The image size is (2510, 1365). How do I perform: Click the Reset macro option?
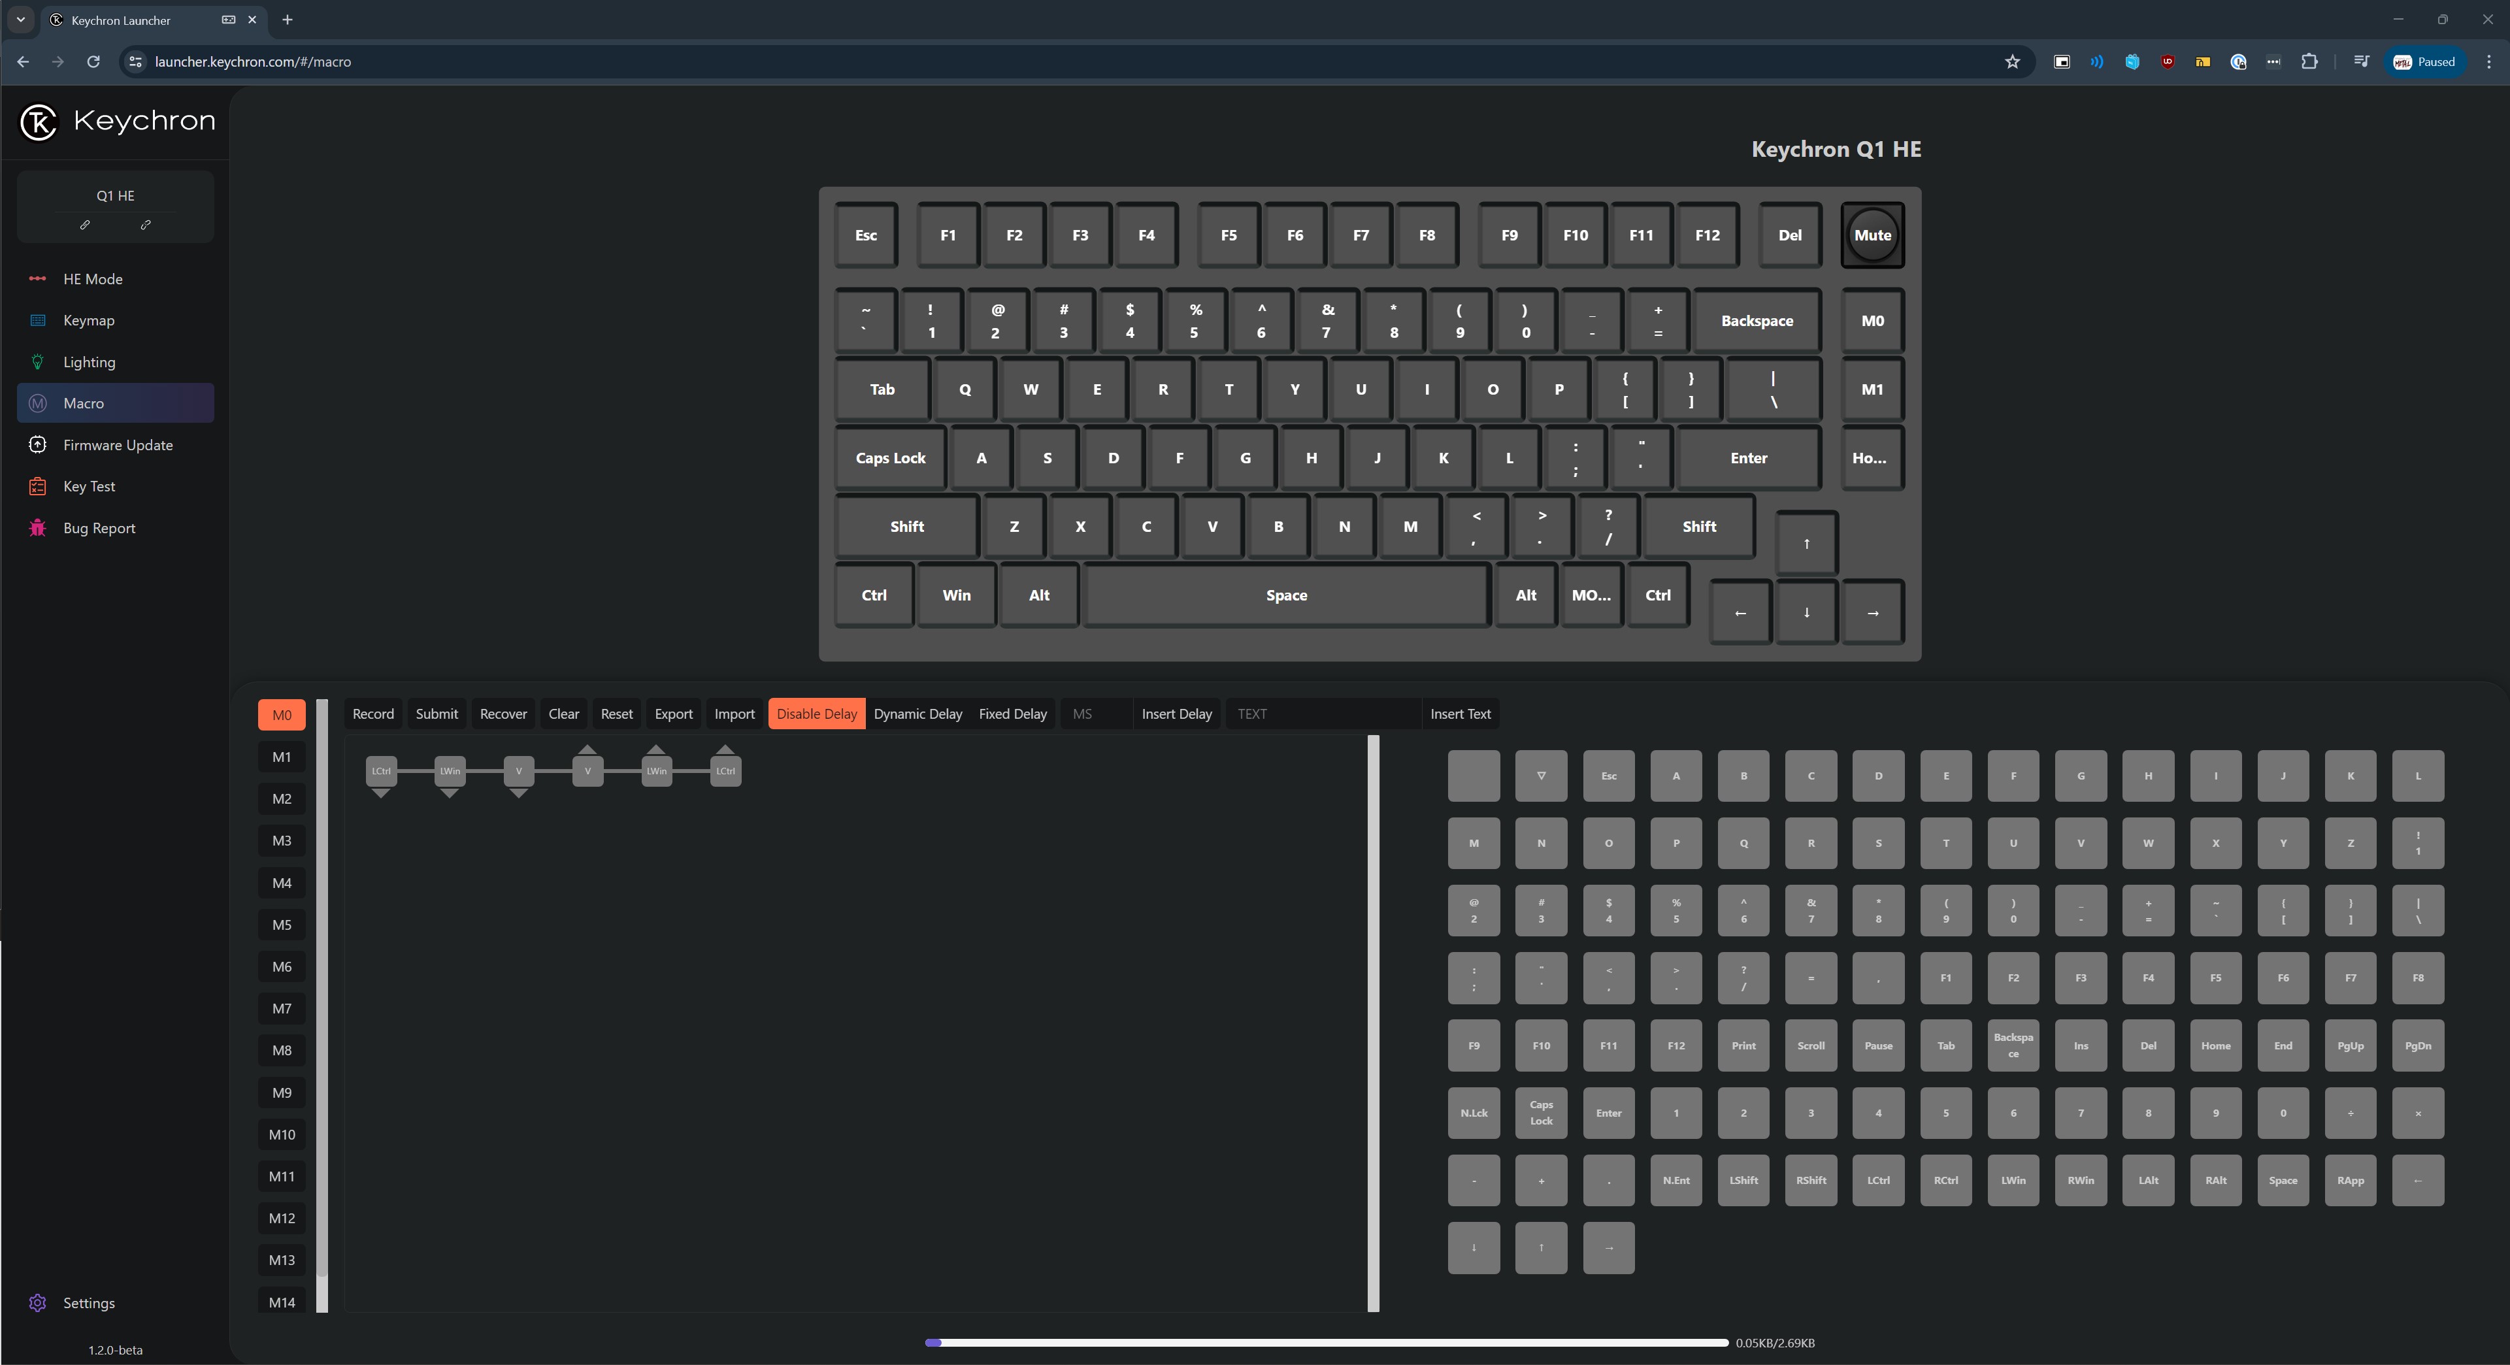(617, 713)
